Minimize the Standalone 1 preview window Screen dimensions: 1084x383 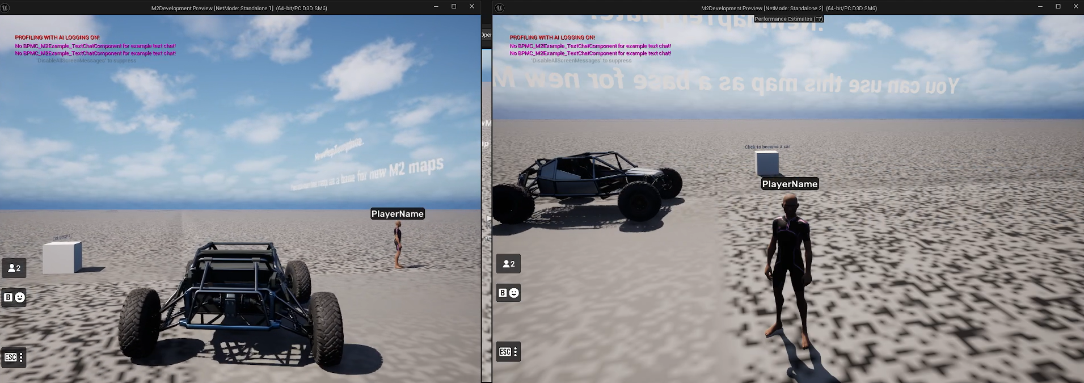[x=436, y=7]
